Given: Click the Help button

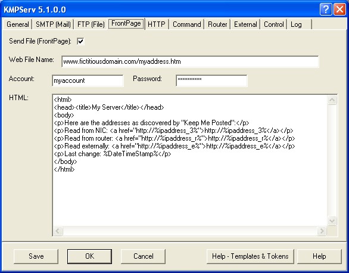Looking at the screenshot, I should tap(319, 256).
